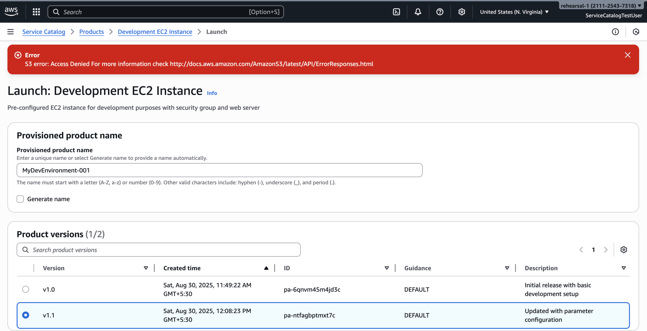Dismiss the S3 Access Denied error banner
This screenshot has height=331, width=647.
click(x=627, y=55)
